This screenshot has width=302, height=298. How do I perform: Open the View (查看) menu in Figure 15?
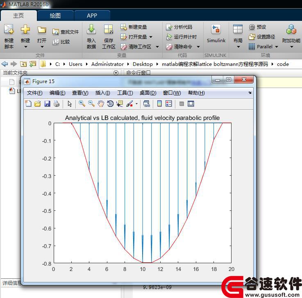click(x=80, y=93)
